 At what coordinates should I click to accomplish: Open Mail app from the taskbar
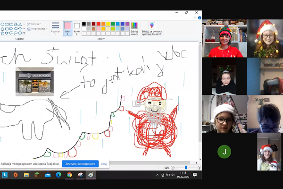[x=48, y=175]
